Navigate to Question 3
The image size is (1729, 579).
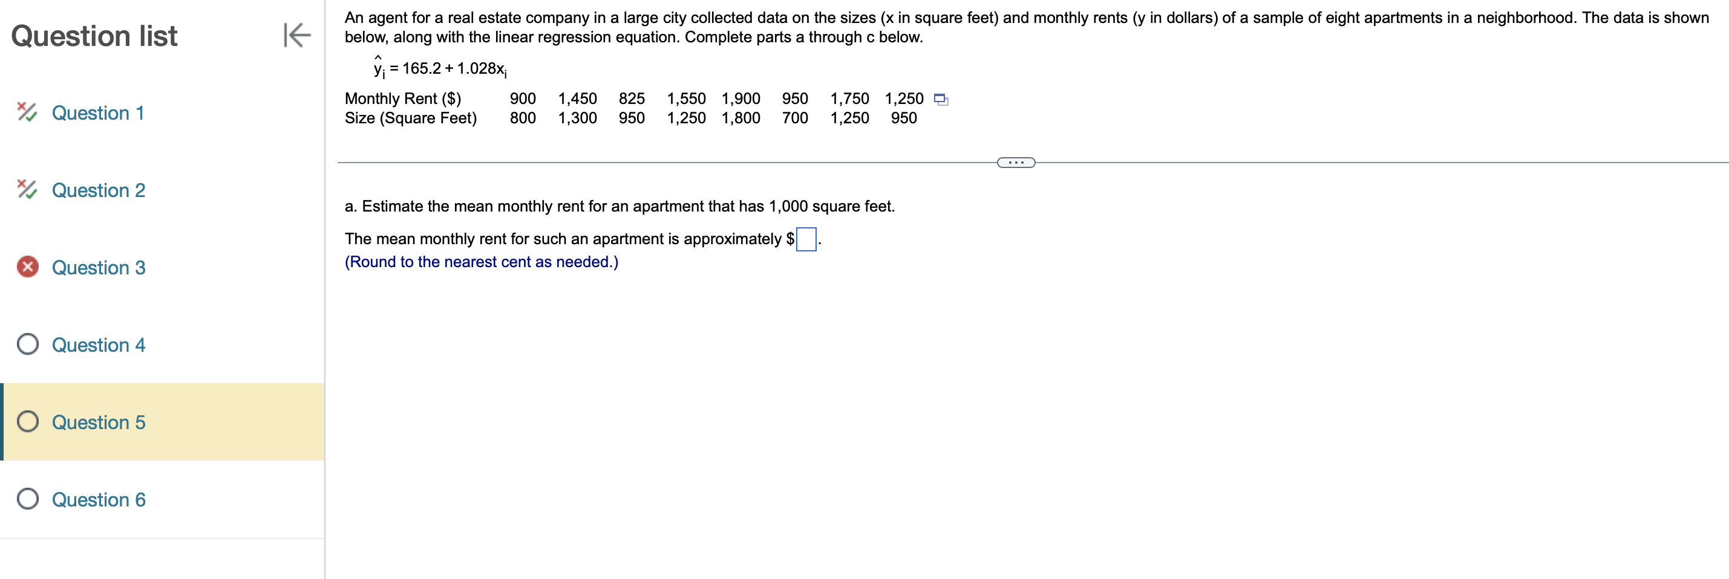tap(99, 268)
